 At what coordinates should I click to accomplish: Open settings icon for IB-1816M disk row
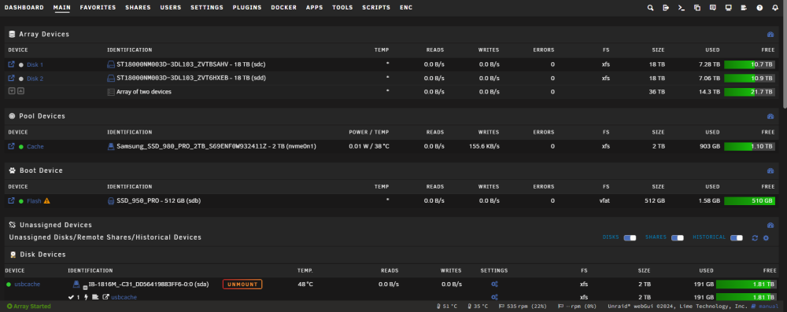coord(494,284)
